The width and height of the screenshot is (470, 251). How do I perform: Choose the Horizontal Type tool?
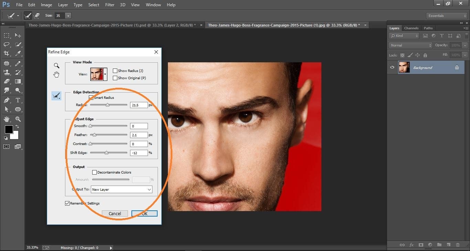pos(18,100)
